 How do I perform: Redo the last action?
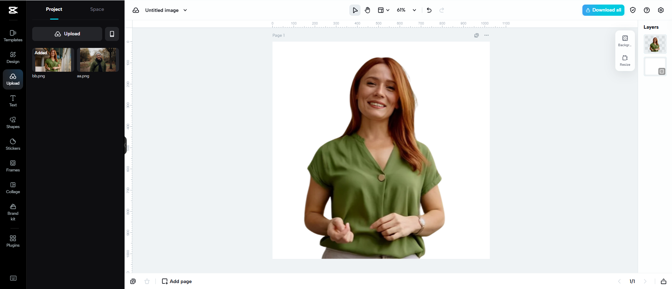(x=442, y=10)
